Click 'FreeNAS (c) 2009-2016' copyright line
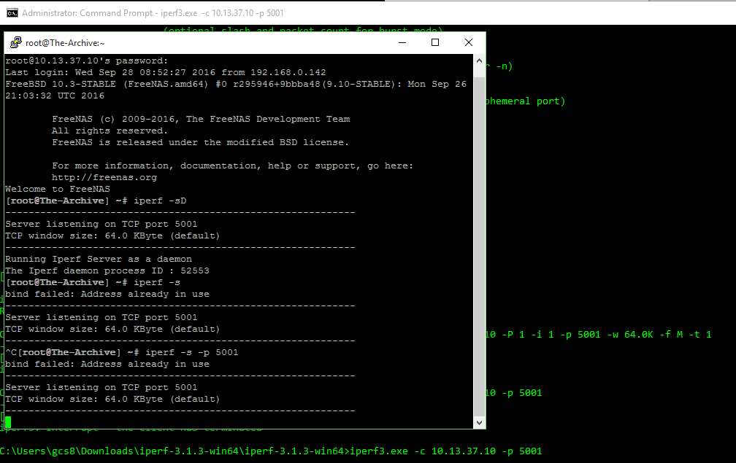 (201, 119)
